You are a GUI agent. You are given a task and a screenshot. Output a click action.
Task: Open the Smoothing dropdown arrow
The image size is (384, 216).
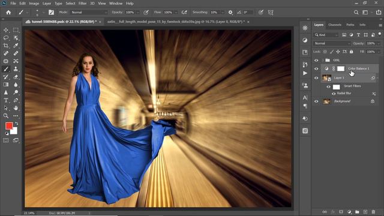(223, 12)
